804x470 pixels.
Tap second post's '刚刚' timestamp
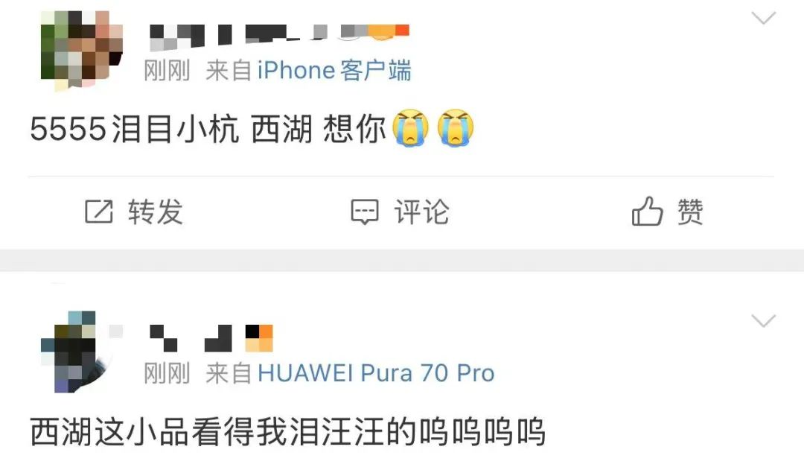pos(167,373)
